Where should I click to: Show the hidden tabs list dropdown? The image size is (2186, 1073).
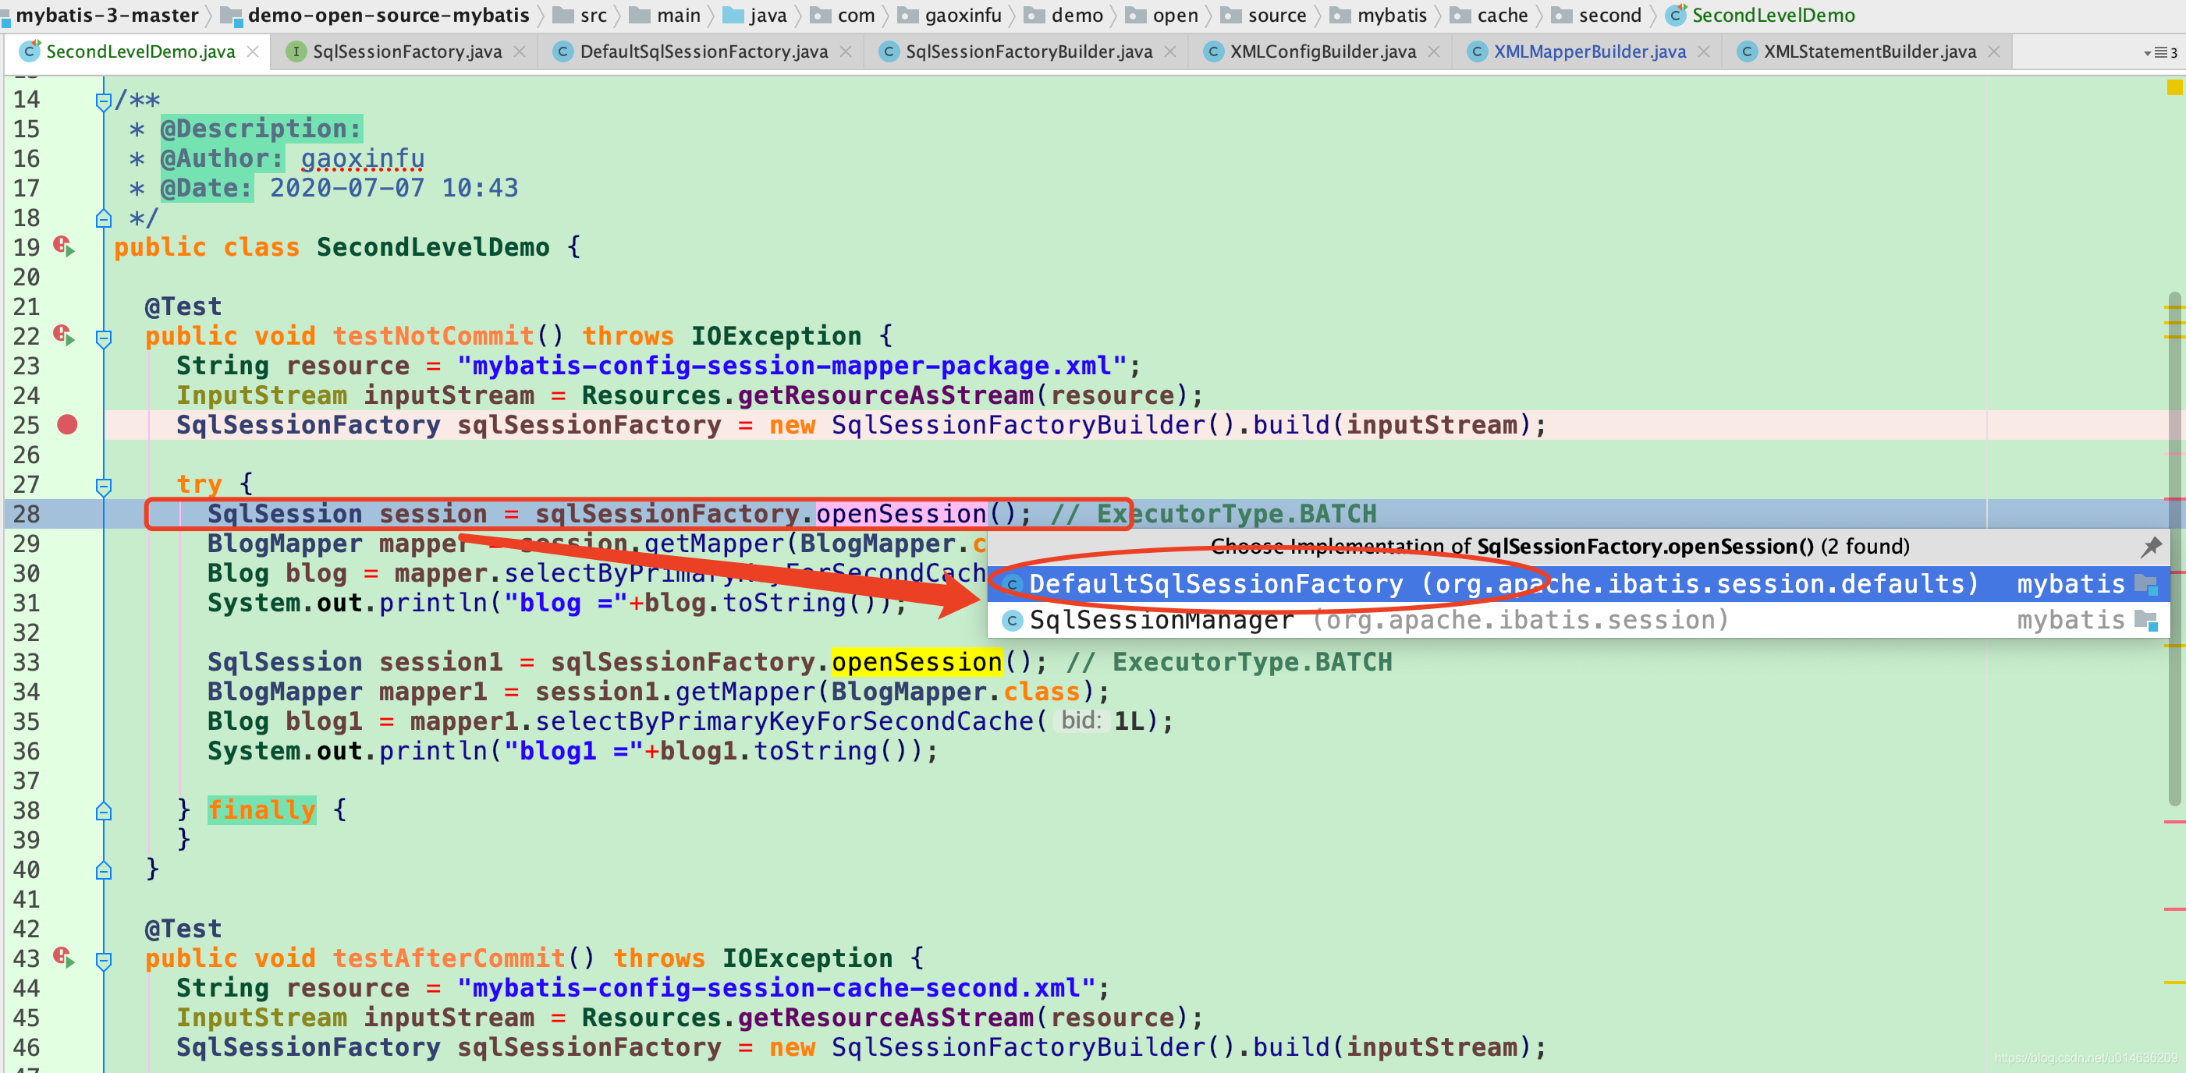(x=2159, y=52)
